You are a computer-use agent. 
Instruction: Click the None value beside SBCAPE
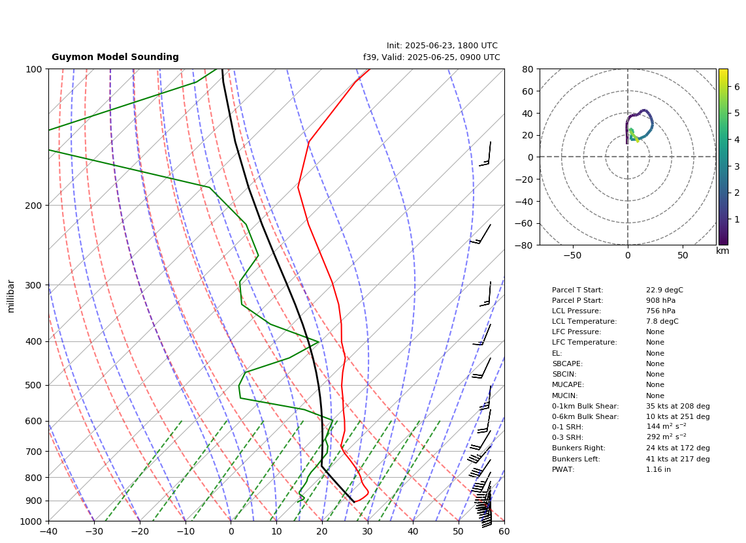(655, 364)
